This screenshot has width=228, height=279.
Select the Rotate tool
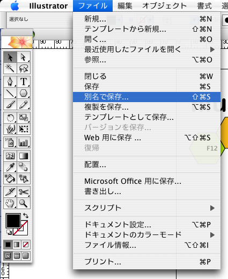(x=10, y=118)
